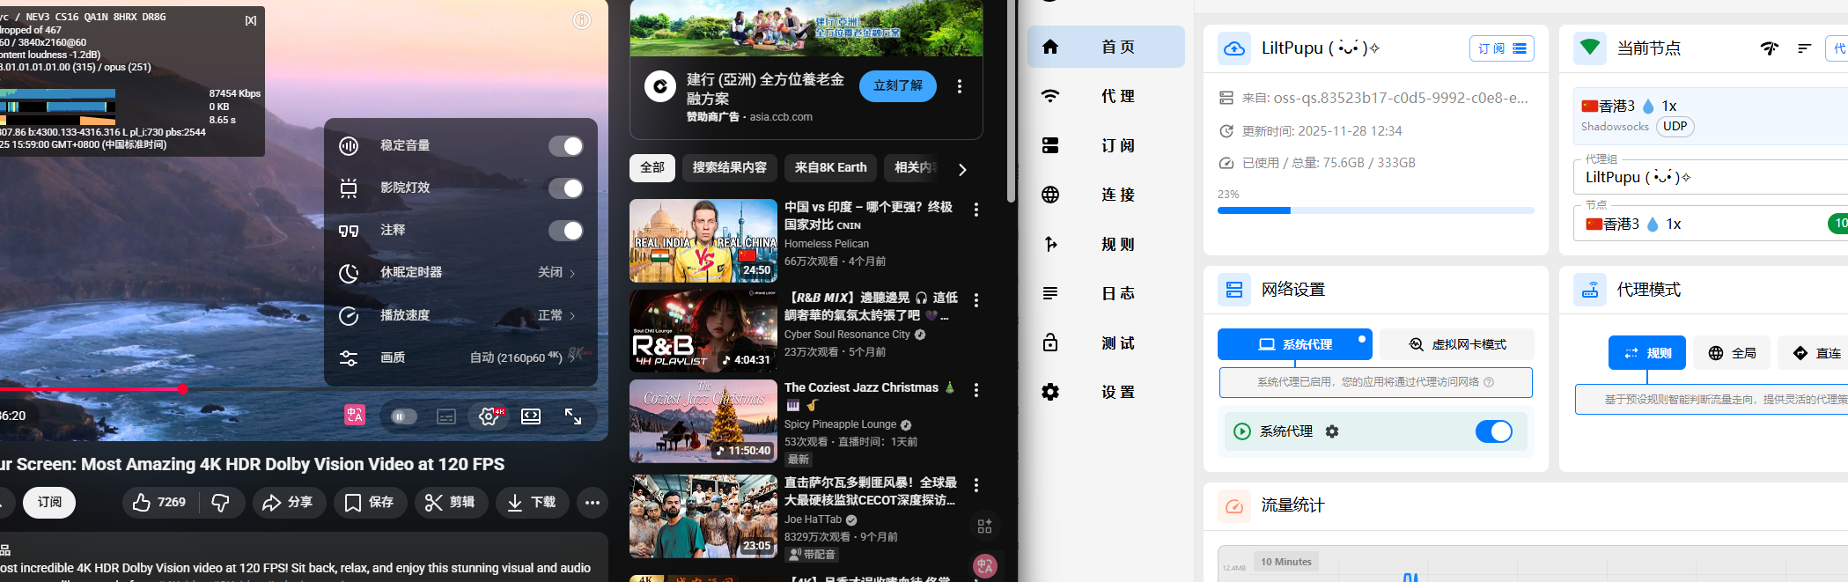Disable the 影院灯效 switch
The image size is (1848, 582).
click(x=565, y=188)
